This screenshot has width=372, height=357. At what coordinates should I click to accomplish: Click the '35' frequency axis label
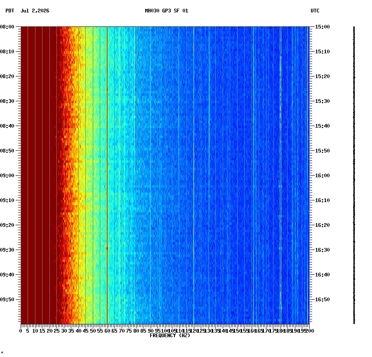(71, 331)
